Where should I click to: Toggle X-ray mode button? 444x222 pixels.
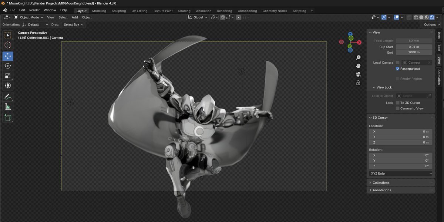(x=409, y=17)
